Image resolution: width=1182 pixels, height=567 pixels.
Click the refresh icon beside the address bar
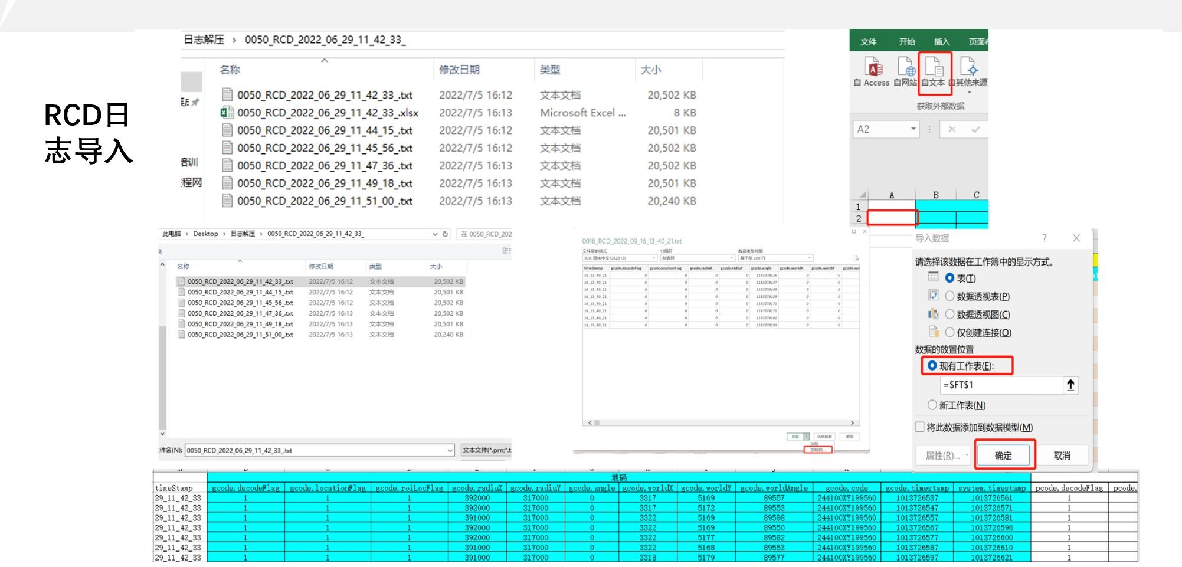(x=446, y=234)
